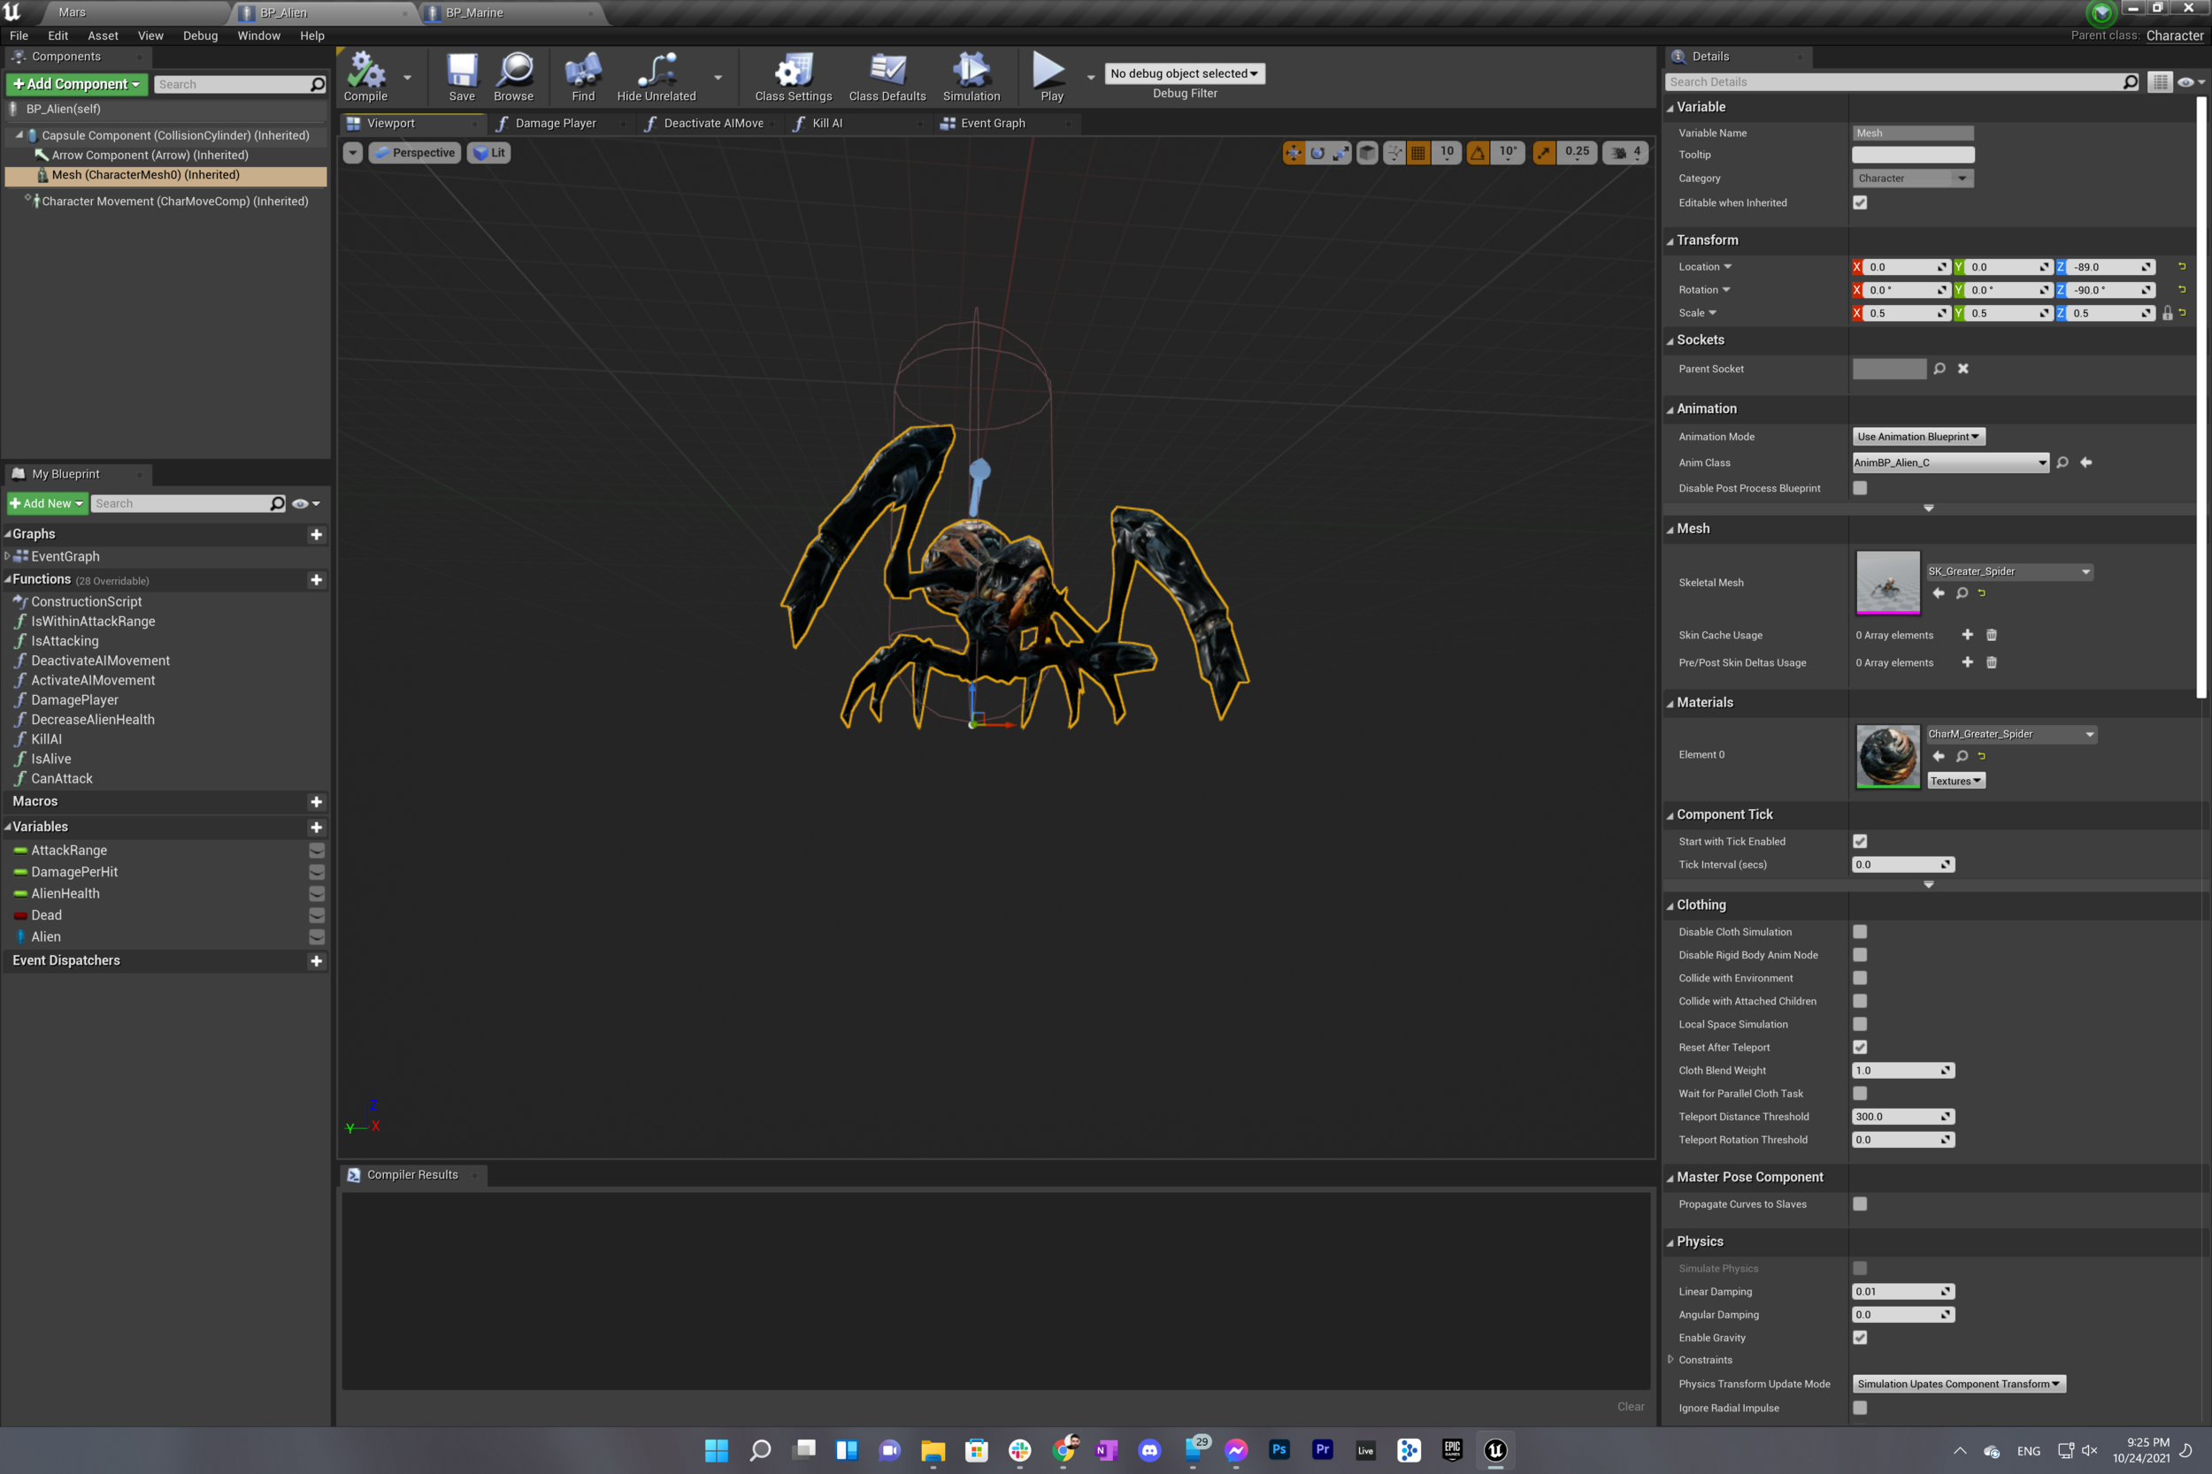Add element to Skin Cache Usage array
This screenshot has width=2212, height=1474.
point(1968,636)
